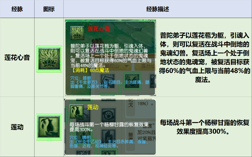Click the small vase icon inside the 莲动 tooltip
252x157 pixels.
click(x=77, y=111)
